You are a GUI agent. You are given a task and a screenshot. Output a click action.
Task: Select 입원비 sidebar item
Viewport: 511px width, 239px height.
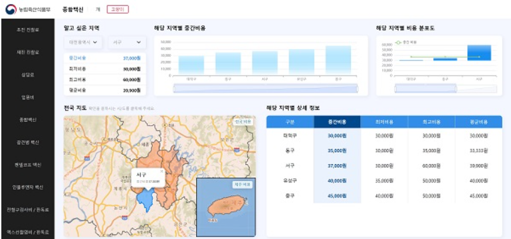pyautogui.click(x=28, y=97)
